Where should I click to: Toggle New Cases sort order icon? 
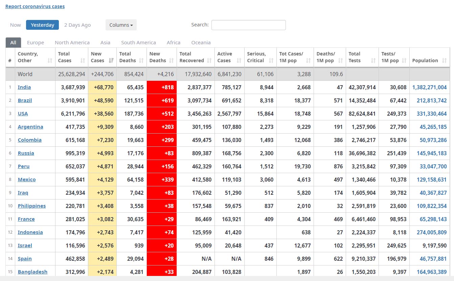tap(111, 61)
